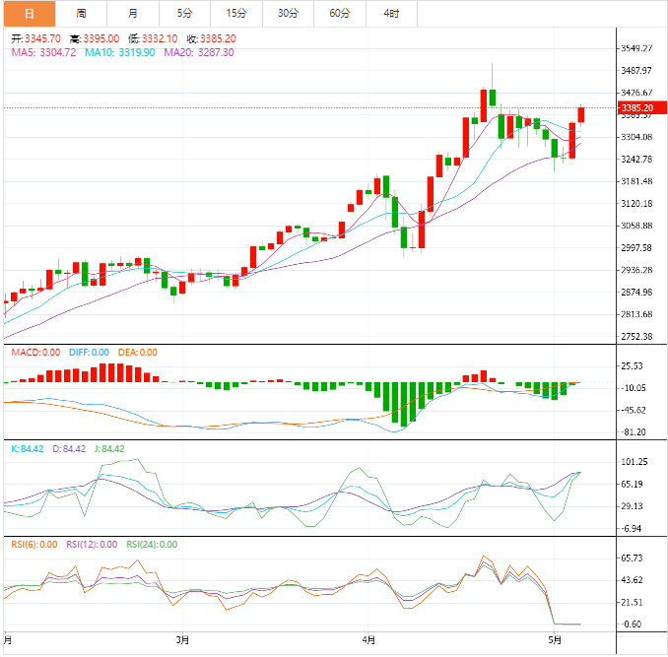Switch to the 4时 timeframe tab
Viewport: 668px width, 657px height.
pyautogui.click(x=391, y=14)
